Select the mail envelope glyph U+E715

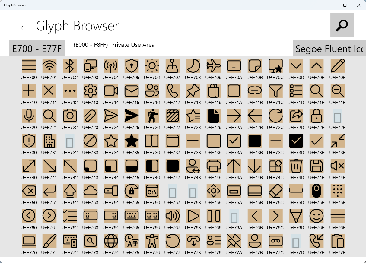pos(132,91)
